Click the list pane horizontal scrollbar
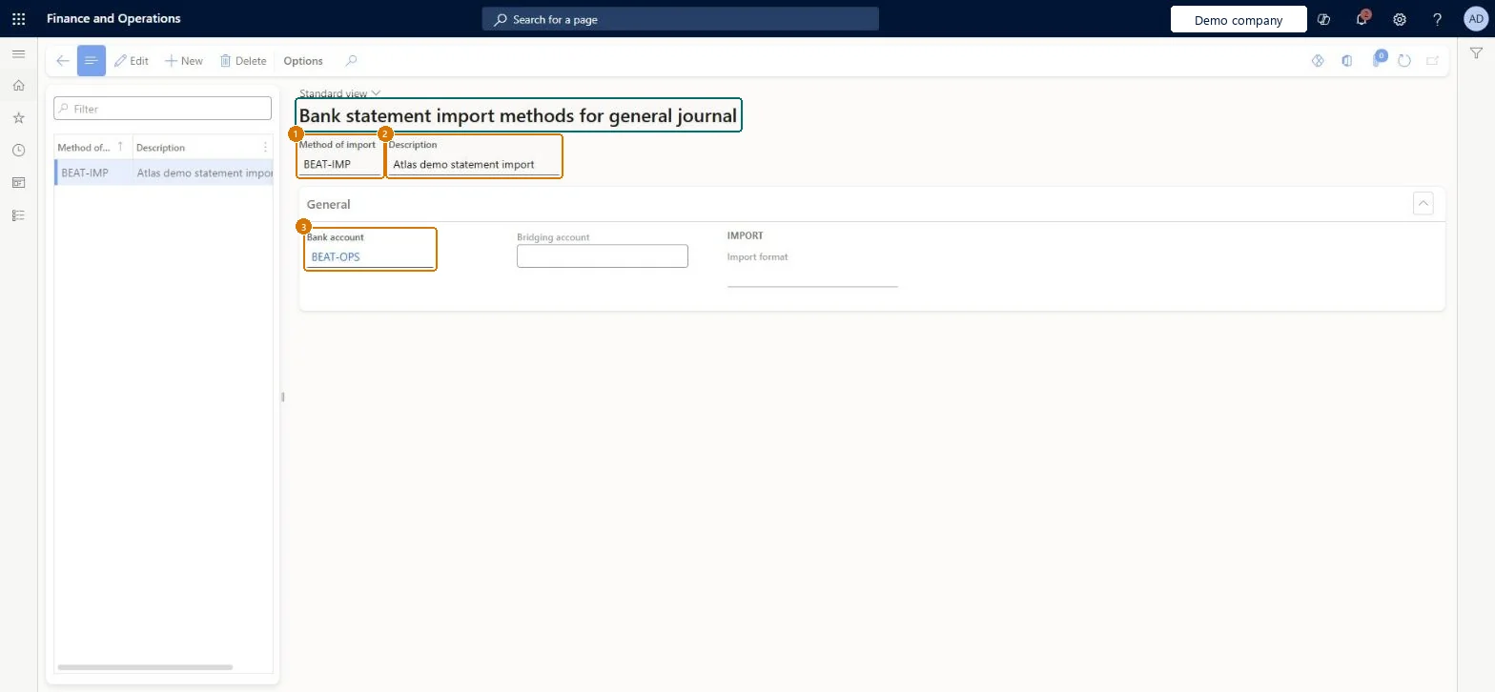This screenshot has height=692, width=1495. [145, 667]
